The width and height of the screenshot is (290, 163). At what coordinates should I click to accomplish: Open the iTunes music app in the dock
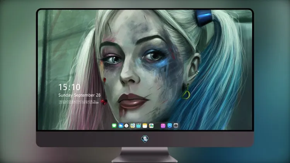(x=163, y=126)
